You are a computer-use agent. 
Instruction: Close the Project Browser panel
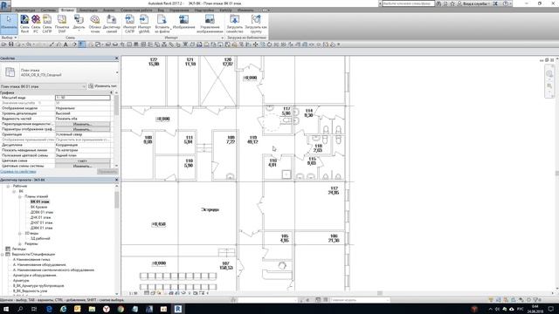pos(116,180)
